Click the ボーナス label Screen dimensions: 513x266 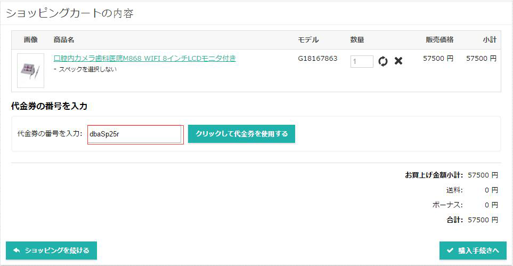(447, 205)
